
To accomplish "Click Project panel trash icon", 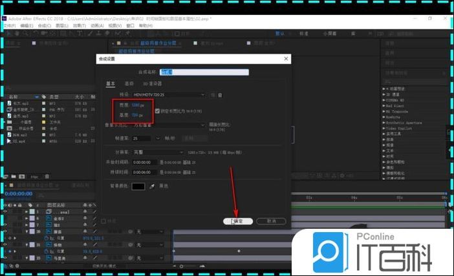I will [47, 176].
